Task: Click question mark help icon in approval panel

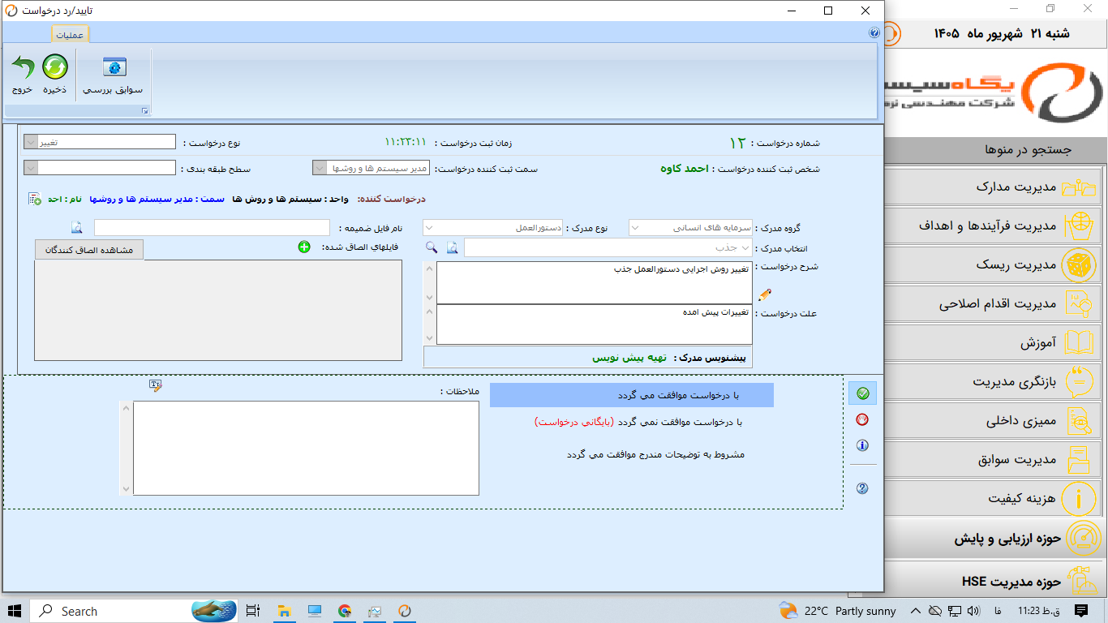Action: (x=862, y=488)
